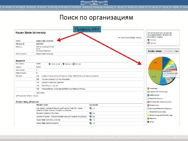Open documents icon for Kazan State Technical University row
The image size is (188, 141).
(x=91, y=120)
